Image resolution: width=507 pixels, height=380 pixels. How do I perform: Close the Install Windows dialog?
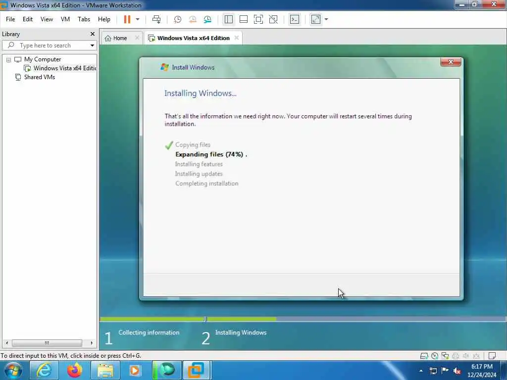coord(451,62)
